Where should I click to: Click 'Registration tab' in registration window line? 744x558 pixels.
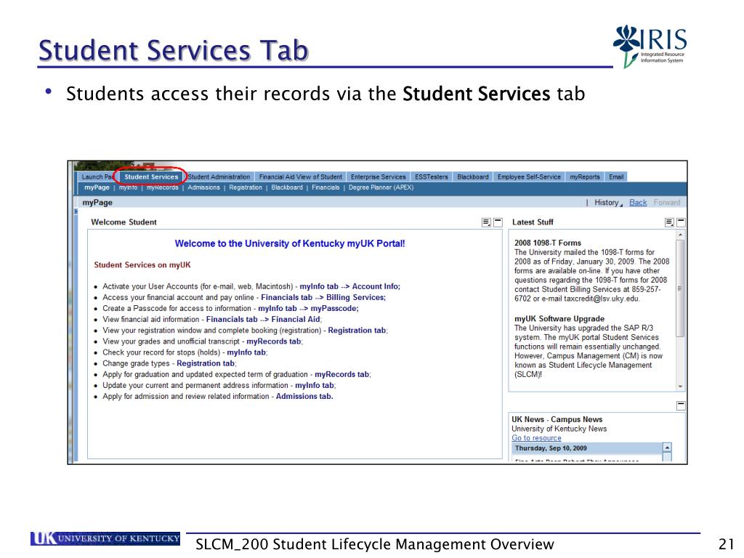357,331
